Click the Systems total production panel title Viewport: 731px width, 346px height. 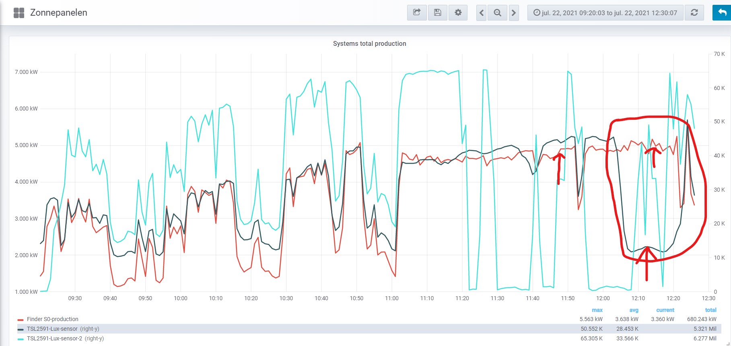(369, 43)
